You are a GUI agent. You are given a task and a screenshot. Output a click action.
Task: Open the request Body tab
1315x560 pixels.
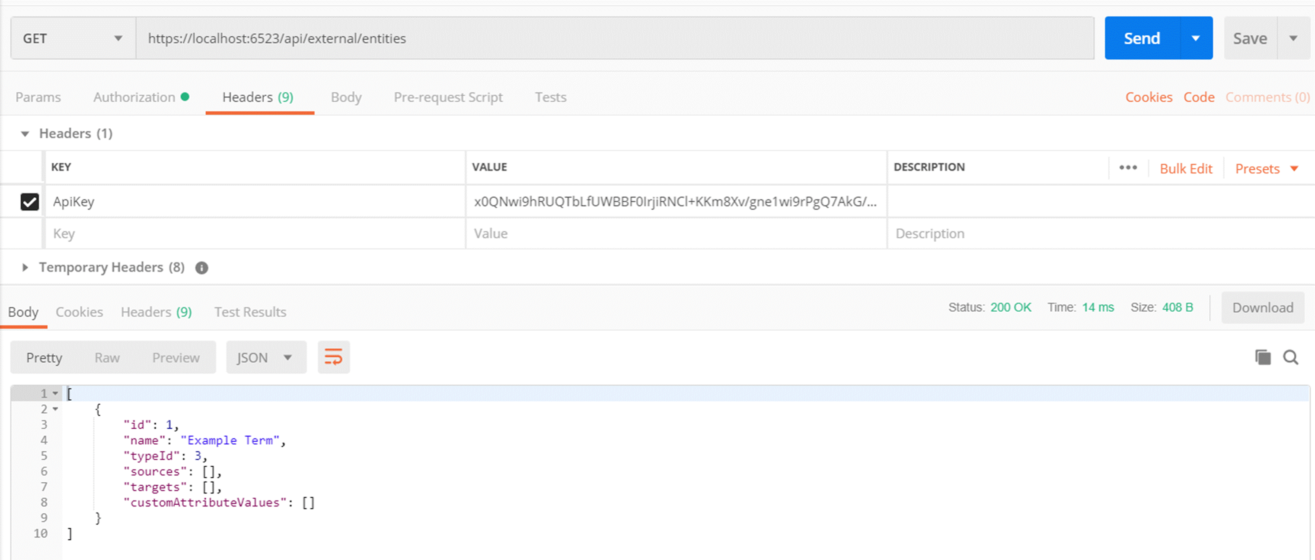[346, 97]
